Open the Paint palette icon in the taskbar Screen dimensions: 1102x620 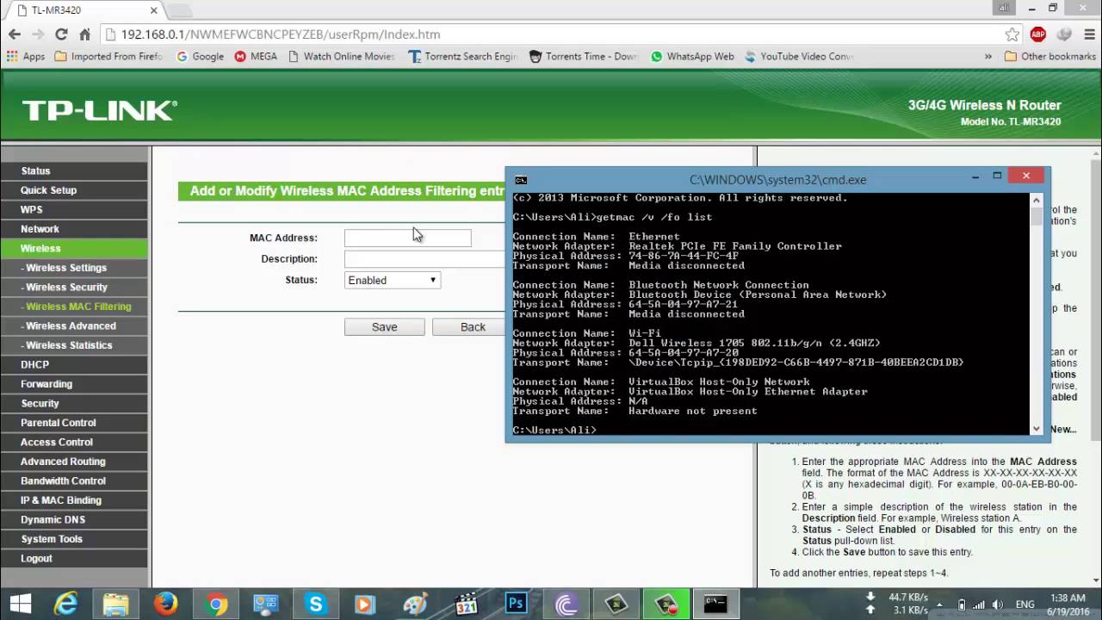coord(416,604)
